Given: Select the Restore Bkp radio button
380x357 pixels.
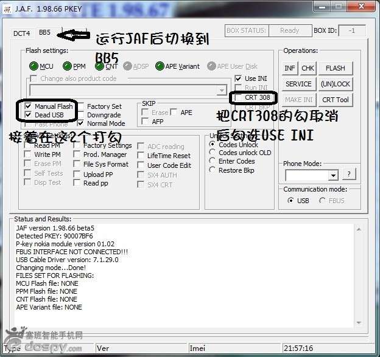Looking at the screenshot, I should [x=213, y=170].
